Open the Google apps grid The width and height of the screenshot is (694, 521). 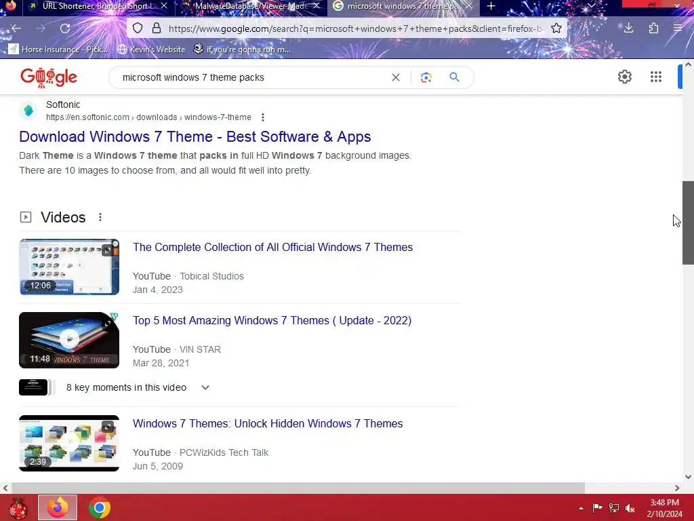(656, 77)
